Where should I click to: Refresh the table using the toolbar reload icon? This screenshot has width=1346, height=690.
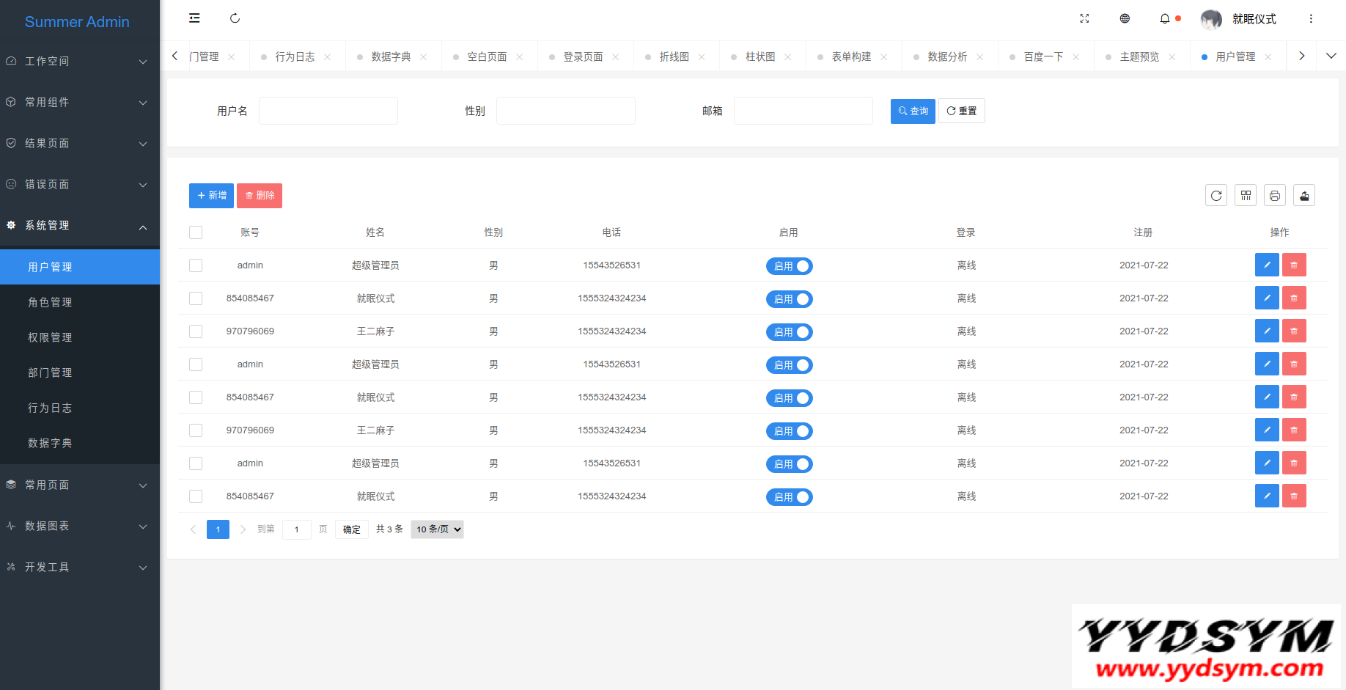pyautogui.click(x=1216, y=195)
